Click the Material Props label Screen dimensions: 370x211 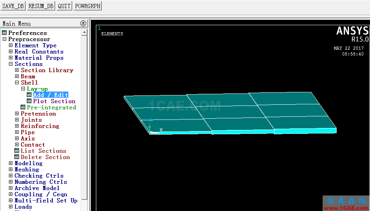pos(39,58)
